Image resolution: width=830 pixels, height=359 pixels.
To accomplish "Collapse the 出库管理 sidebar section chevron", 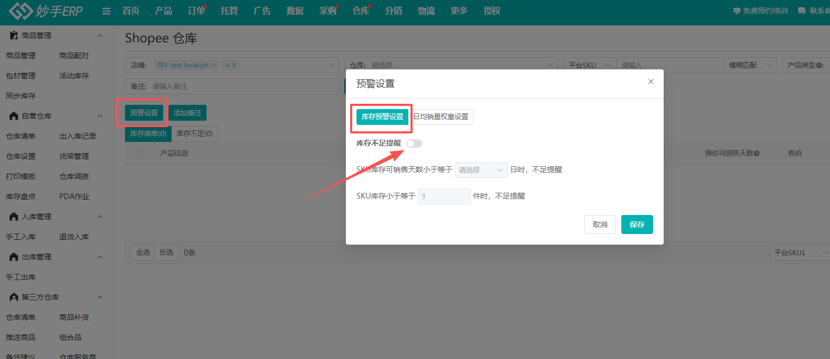I will 100,257.
